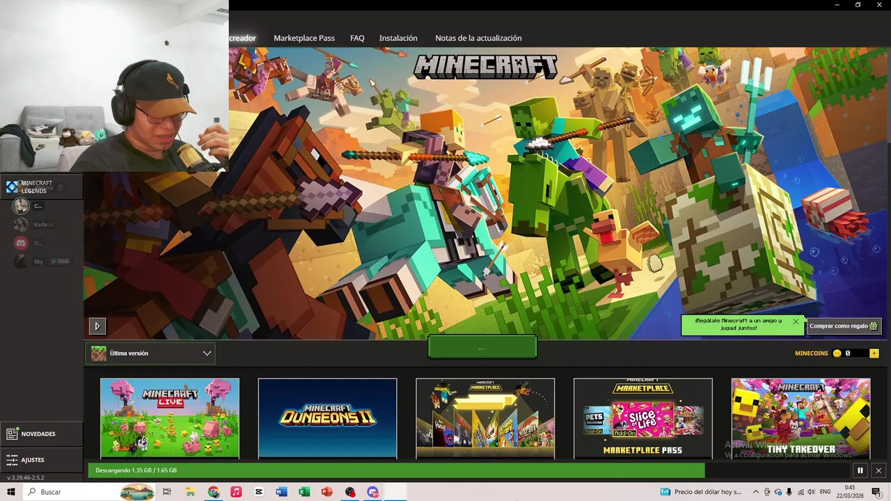The width and height of the screenshot is (891, 501).
Task: Open Notas de la actualización tab
Action: click(478, 38)
